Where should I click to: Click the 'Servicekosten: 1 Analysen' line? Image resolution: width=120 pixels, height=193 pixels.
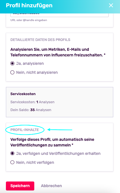pyautogui.click(x=32, y=102)
